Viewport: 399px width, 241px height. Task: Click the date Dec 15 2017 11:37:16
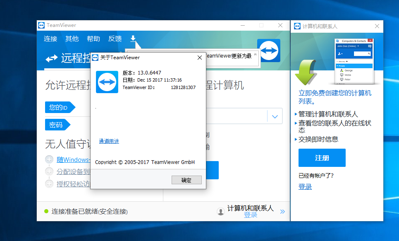(x=160, y=80)
